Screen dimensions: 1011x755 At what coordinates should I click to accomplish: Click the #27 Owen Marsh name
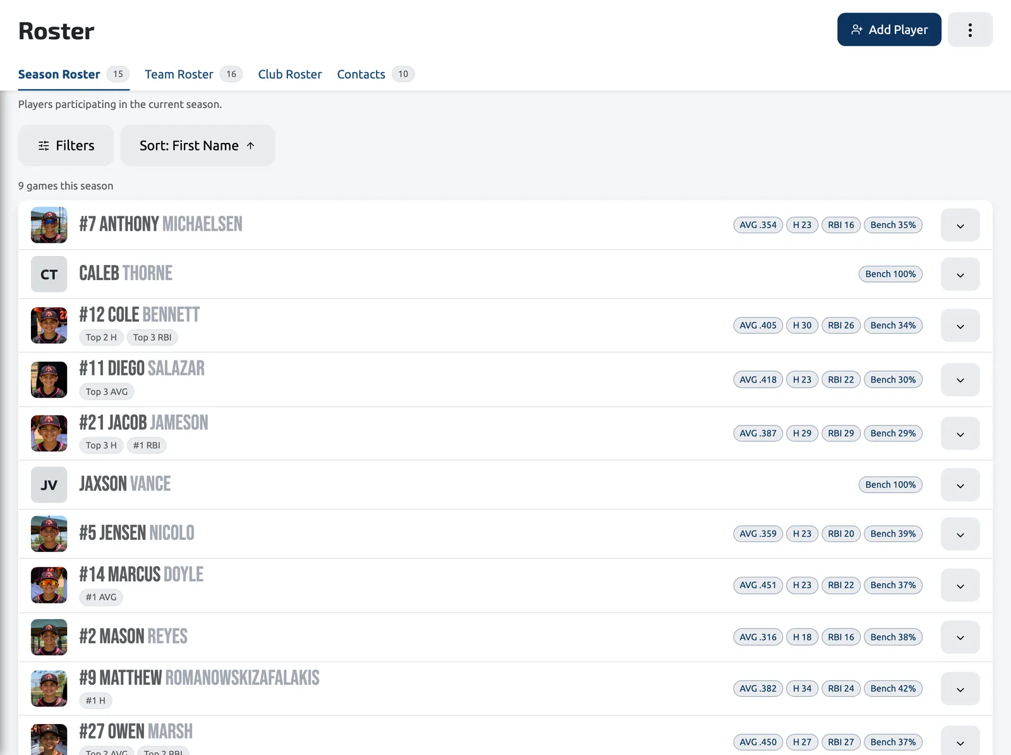click(136, 732)
